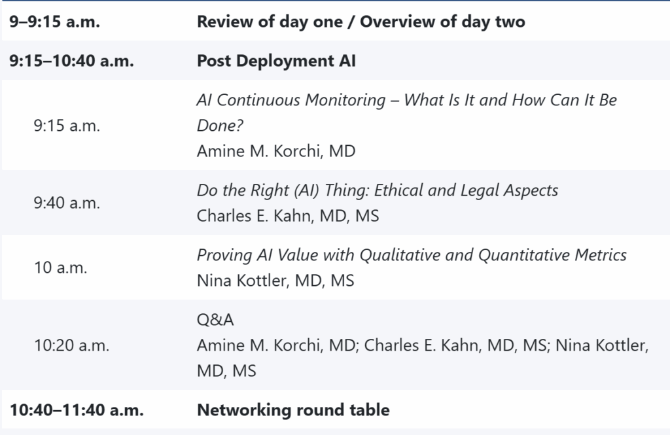Click Amine M. Korchi under AI Continuous Monitoring
The width and height of the screenshot is (670, 435).
point(275,151)
